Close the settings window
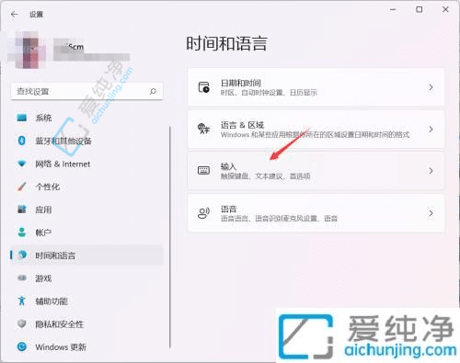The height and width of the screenshot is (363, 460). point(445,10)
